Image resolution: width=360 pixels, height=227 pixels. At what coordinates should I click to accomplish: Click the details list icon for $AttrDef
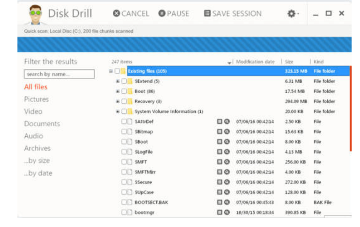tap(220, 122)
